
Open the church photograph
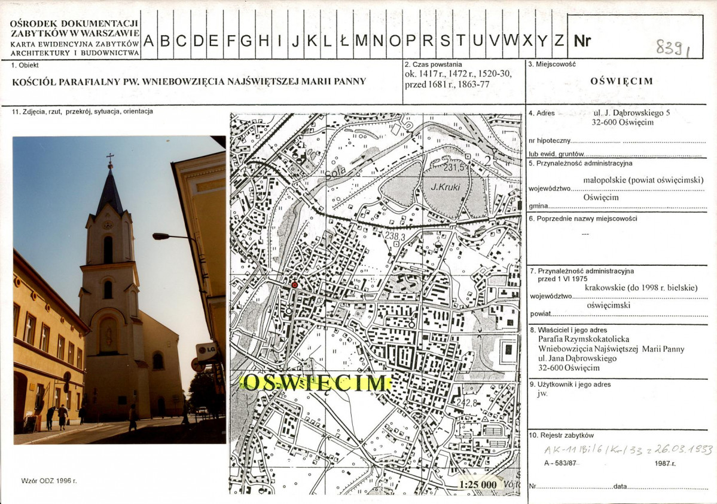click(x=119, y=290)
